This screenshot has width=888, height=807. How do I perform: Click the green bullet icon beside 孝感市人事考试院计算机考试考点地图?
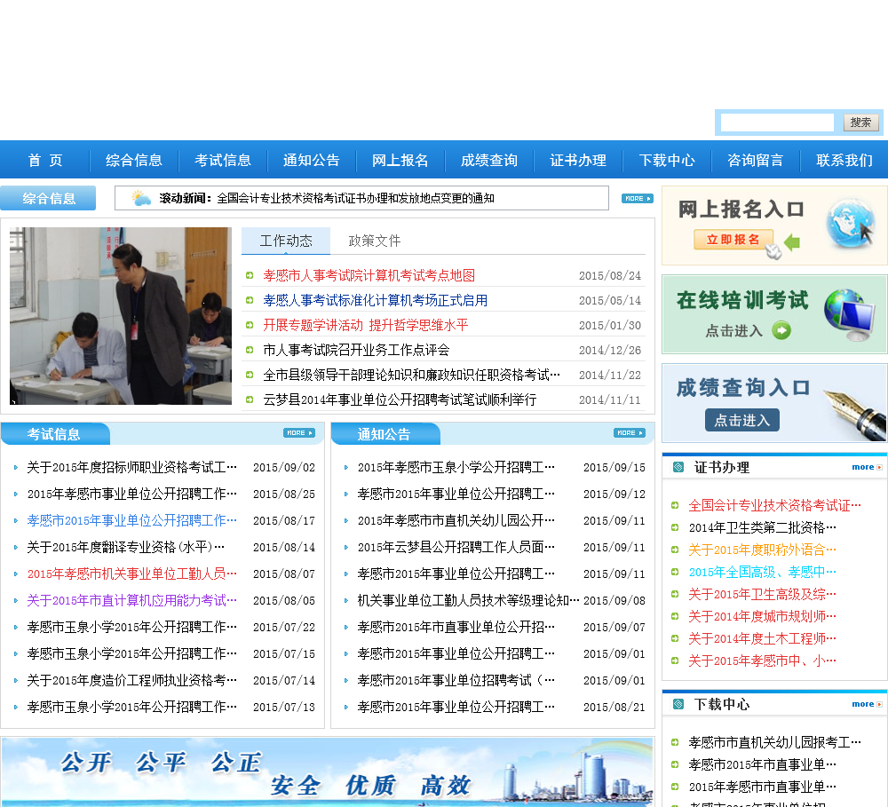(x=250, y=276)
